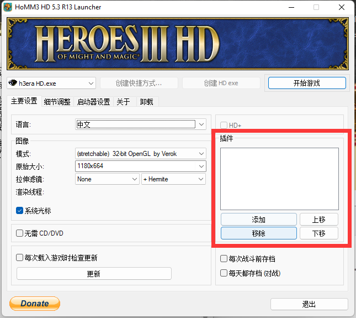This screenshot has width=356, height=318.
Task: Open the 启动器设置 tab
Action: coord(93,102)
